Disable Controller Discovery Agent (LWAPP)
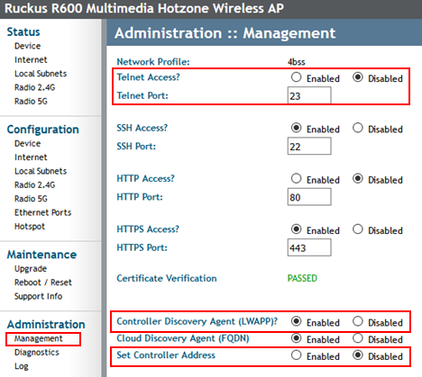The height and width of the screenshot is (377, 422). click(358, 321)
